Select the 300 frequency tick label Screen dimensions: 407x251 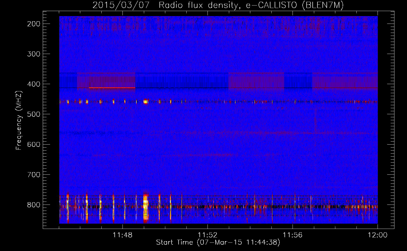pyautogui.click(x=33, y=54)
